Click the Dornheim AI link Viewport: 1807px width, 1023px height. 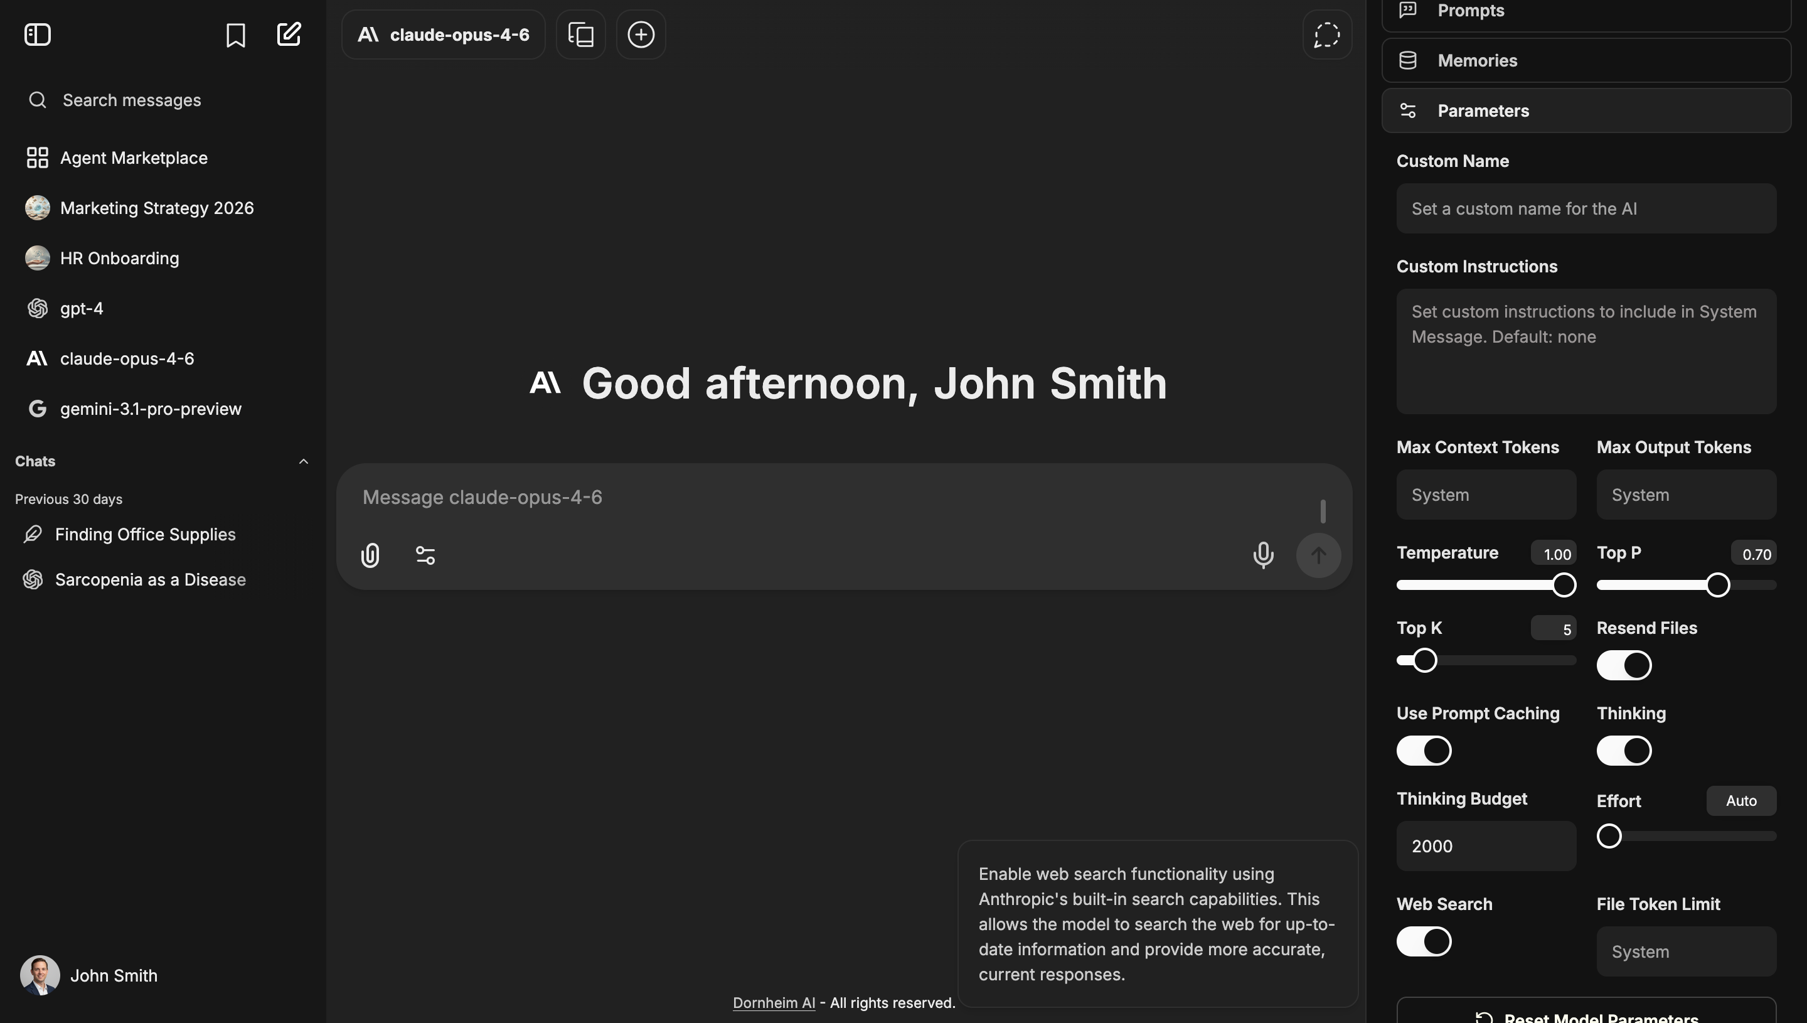774,1003
